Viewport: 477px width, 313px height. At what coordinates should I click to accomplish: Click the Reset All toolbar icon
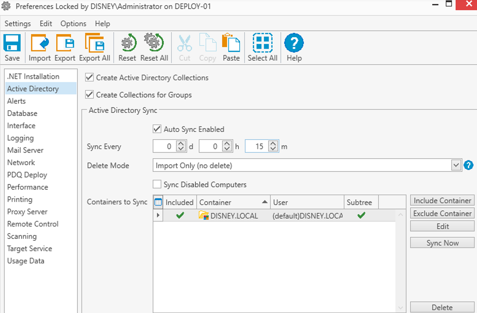[154, 43]
